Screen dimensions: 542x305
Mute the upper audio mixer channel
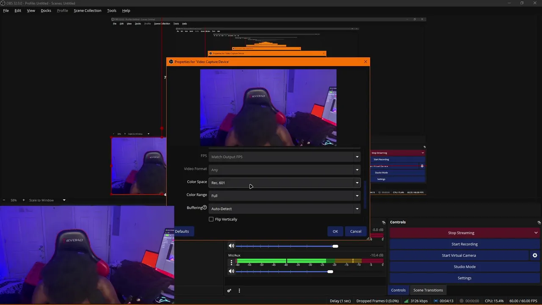click(x=231, y=246)
